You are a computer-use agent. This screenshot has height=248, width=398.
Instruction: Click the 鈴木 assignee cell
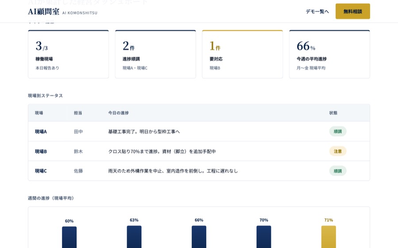click(x=78, y=151)
